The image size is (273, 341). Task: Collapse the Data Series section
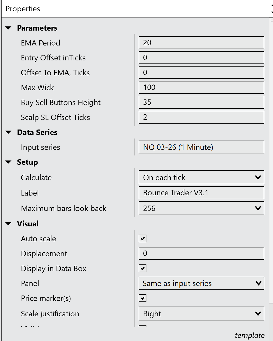[x=8, y=132]
